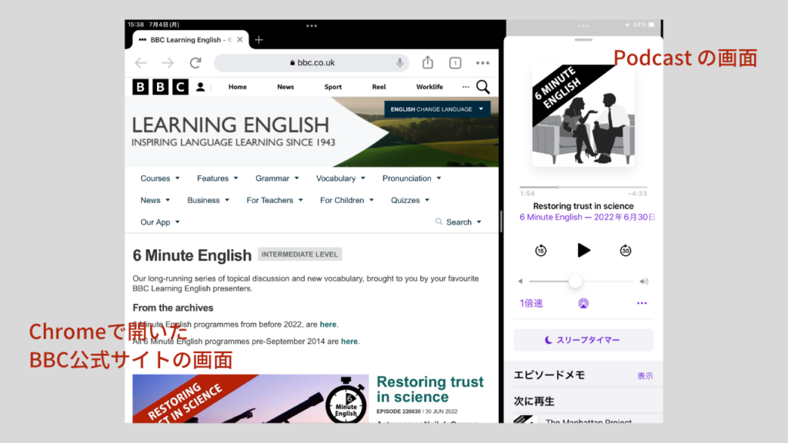Tap the AirPlay output icon
The image size is (788, 443).
point(583,303)
